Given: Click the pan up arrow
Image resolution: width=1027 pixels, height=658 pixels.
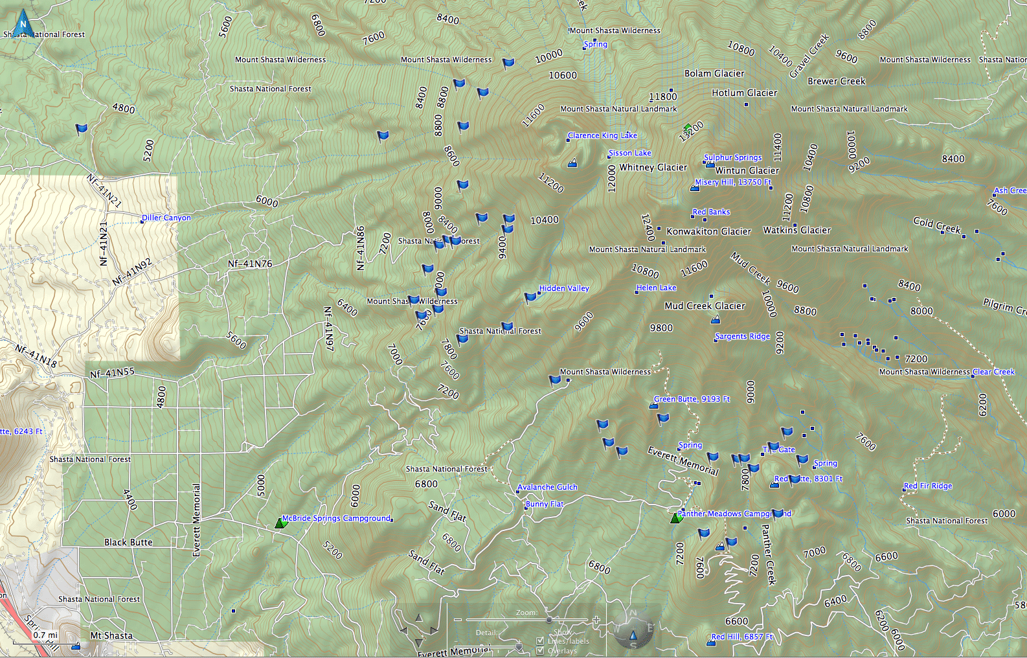Looking at the screenshot, I should [x=418, y=618].
